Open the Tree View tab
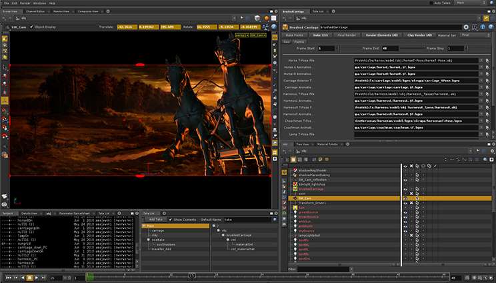 302,144
